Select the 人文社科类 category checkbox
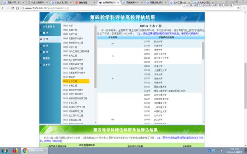 [x=41, y=27]
